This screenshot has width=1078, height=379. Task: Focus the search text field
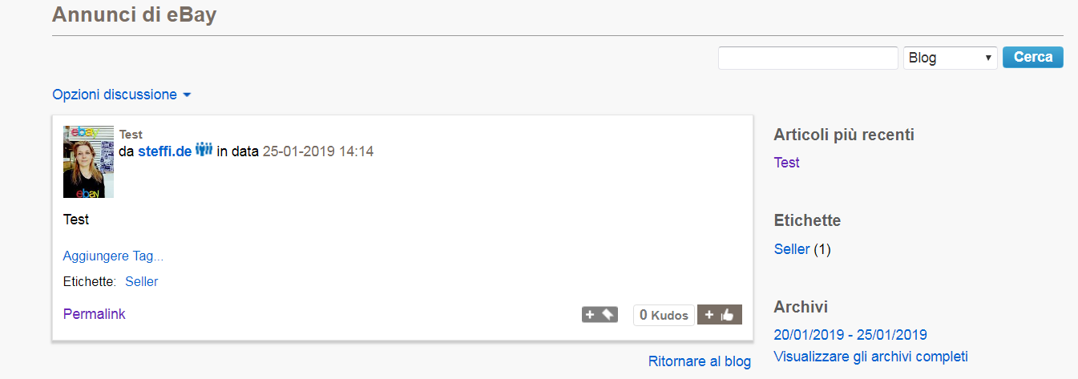(x=808, y=58)
